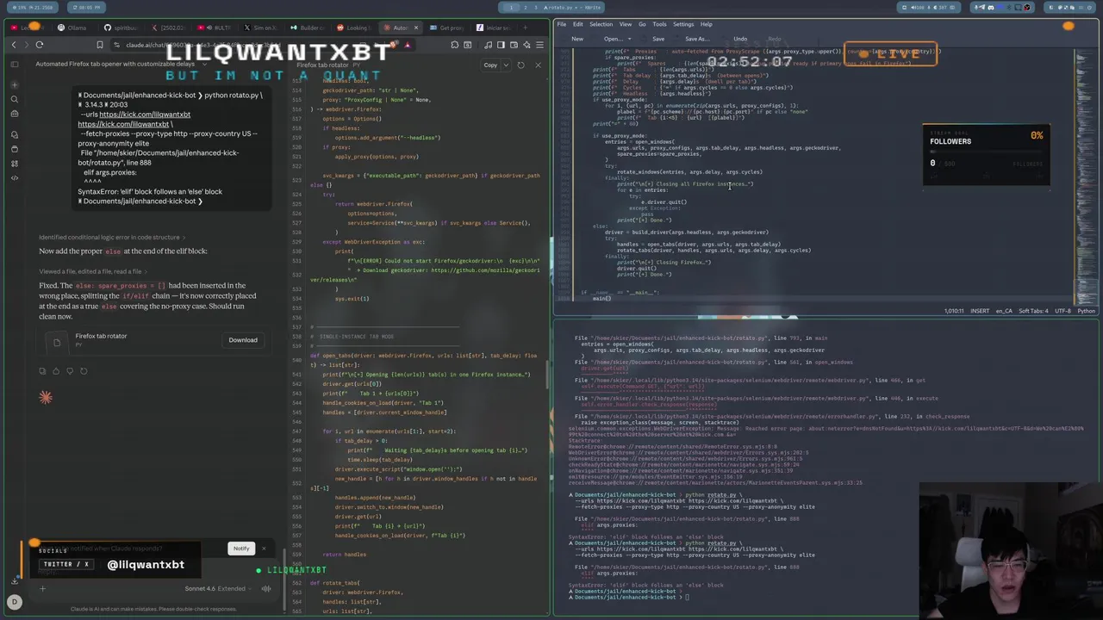Copy the Claude response

tap(42, 371)
